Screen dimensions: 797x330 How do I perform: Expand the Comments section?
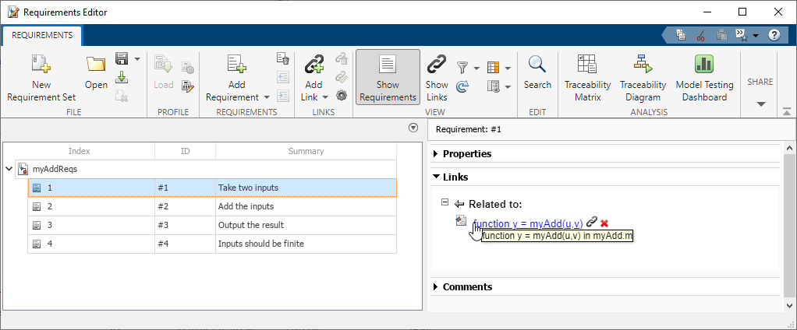coord(436,287)
